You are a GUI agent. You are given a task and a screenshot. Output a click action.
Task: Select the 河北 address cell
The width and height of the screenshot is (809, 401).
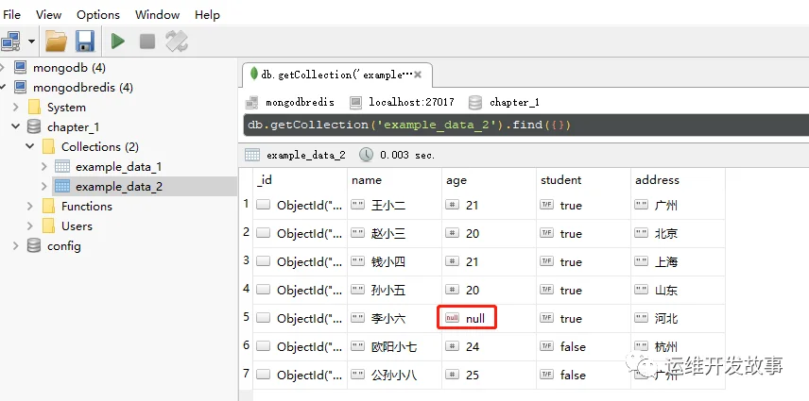[678, 319]
